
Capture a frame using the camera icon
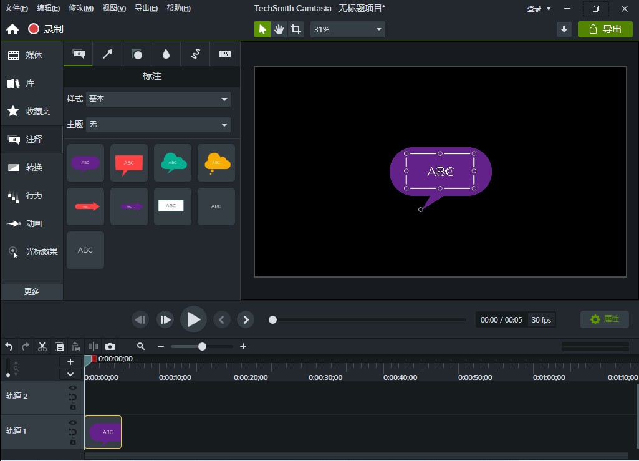[110, 346]
